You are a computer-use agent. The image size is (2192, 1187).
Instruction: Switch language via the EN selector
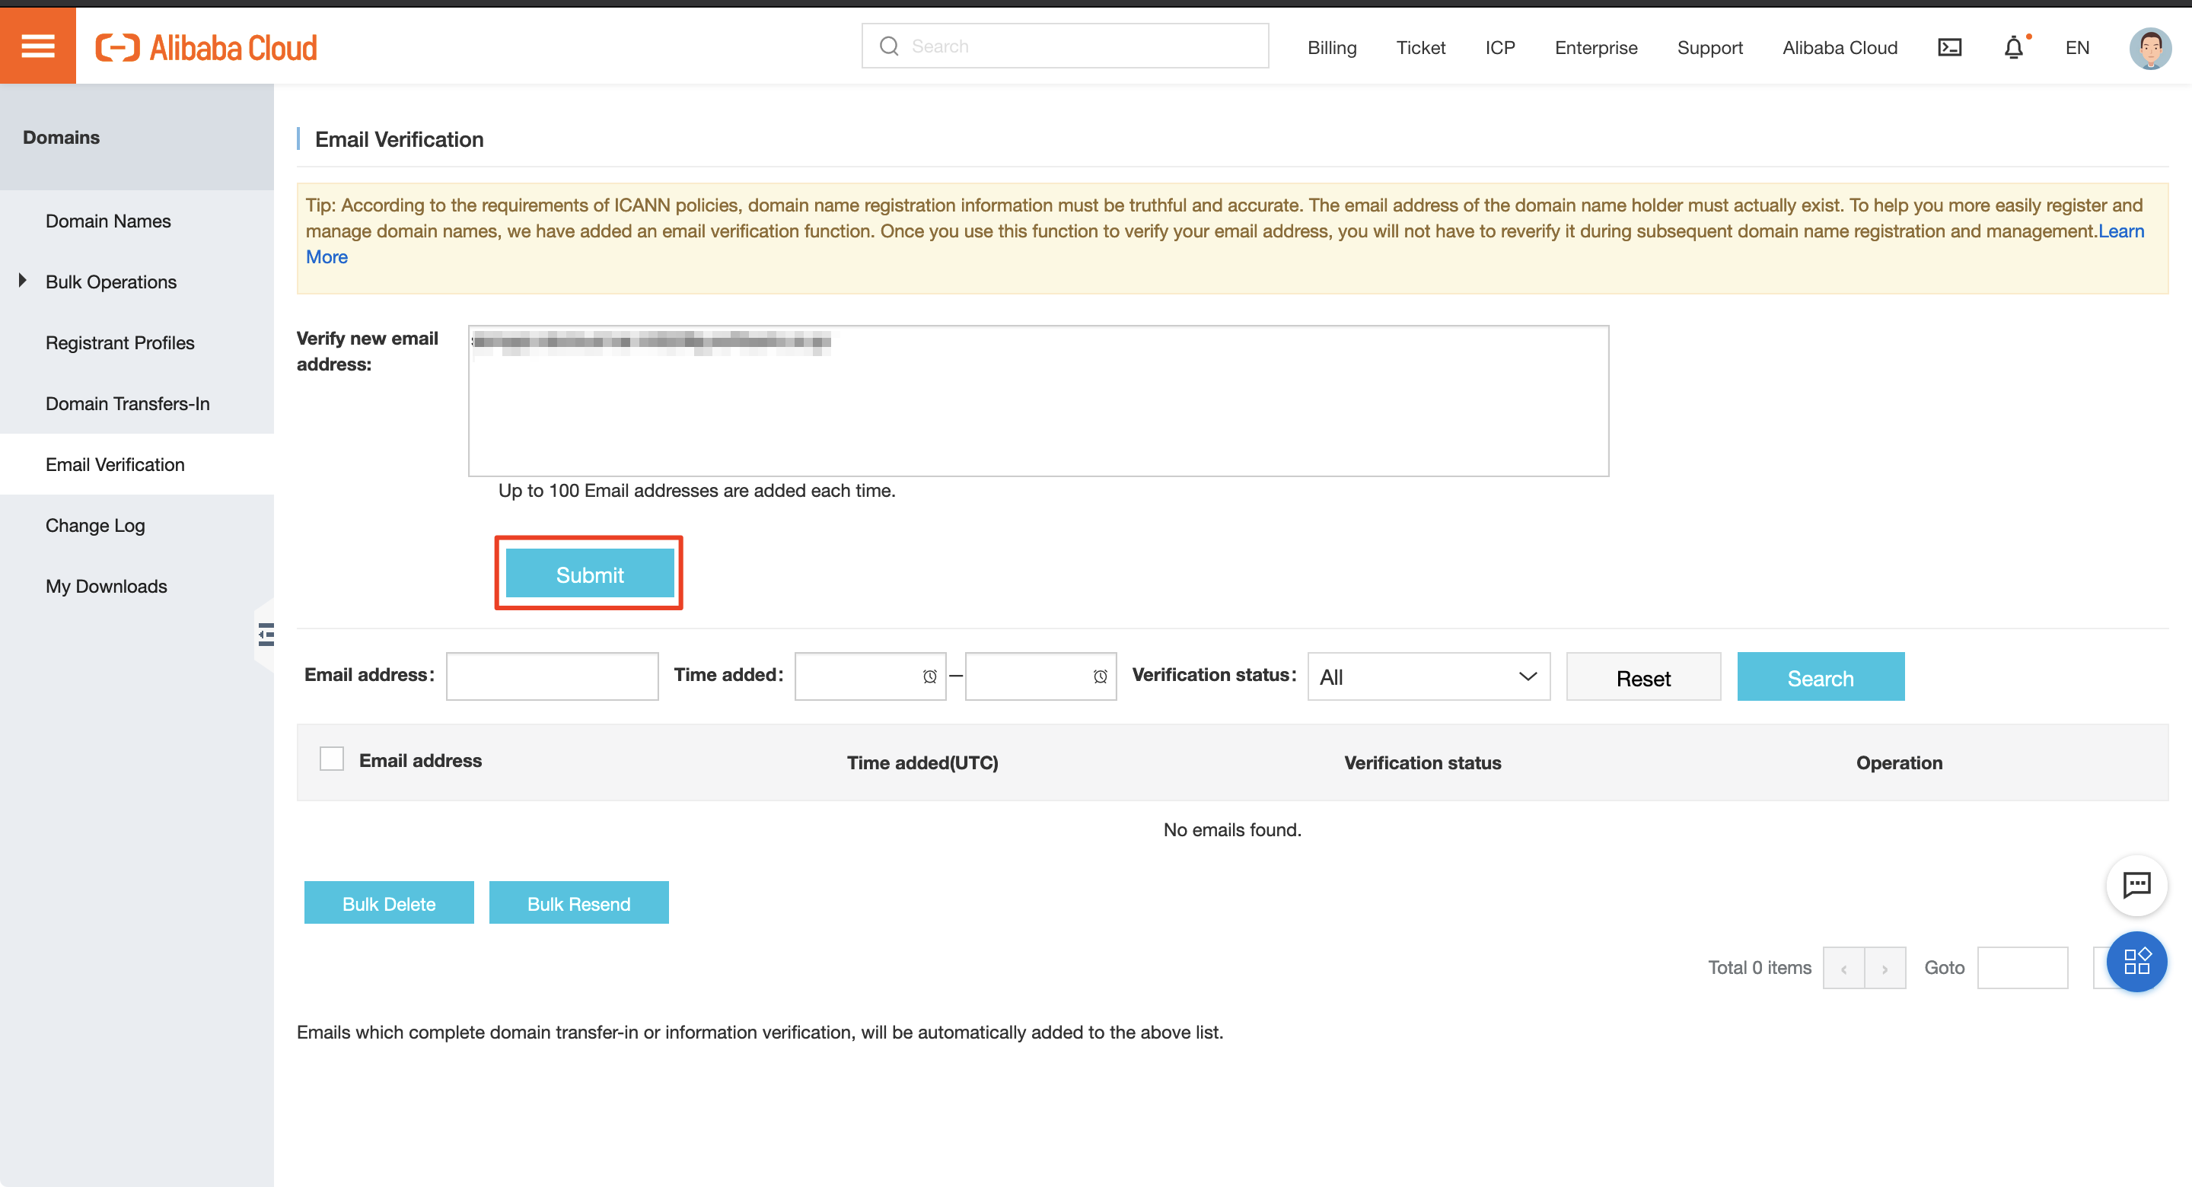pos(2076,48)
